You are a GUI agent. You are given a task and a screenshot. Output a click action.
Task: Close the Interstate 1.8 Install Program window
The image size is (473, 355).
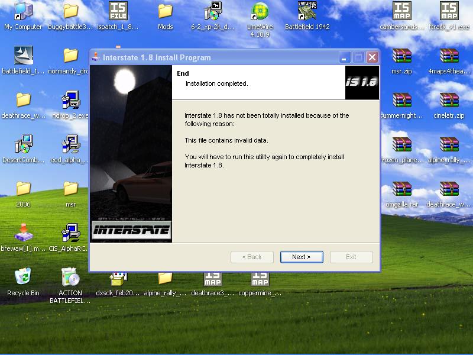pyautogui.click(x=372, y=57)
